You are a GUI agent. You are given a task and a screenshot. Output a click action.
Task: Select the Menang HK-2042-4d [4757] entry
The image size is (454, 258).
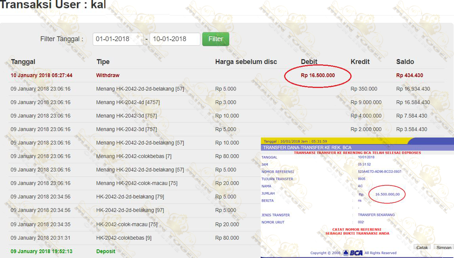point(128,102)
